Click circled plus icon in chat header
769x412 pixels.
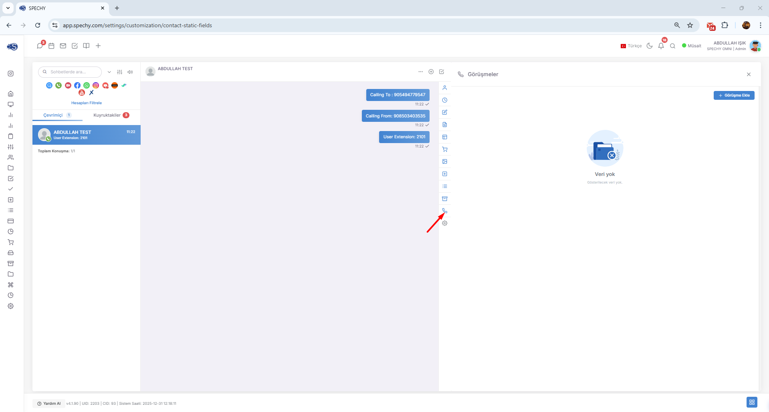pos(431,72)
